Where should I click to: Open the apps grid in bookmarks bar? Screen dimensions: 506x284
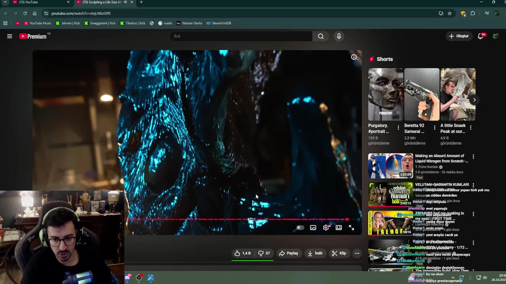(x=5, y=23)
